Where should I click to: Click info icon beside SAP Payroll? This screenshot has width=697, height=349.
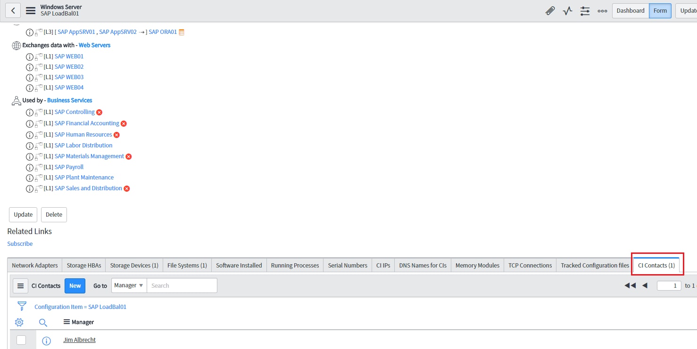click(x=30, y=167)
